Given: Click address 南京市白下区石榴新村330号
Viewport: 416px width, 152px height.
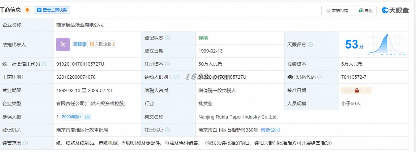Looking at the screenshot, I should [x=228, y=130].
